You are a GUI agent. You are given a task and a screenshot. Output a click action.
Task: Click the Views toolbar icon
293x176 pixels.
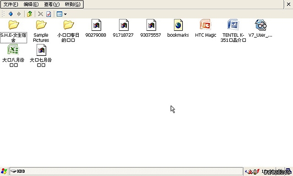tap(60, 14)
